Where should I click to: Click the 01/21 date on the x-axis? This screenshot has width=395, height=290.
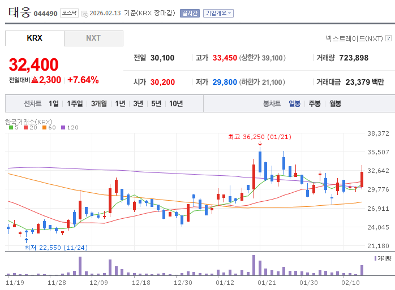tap(267, 283)
